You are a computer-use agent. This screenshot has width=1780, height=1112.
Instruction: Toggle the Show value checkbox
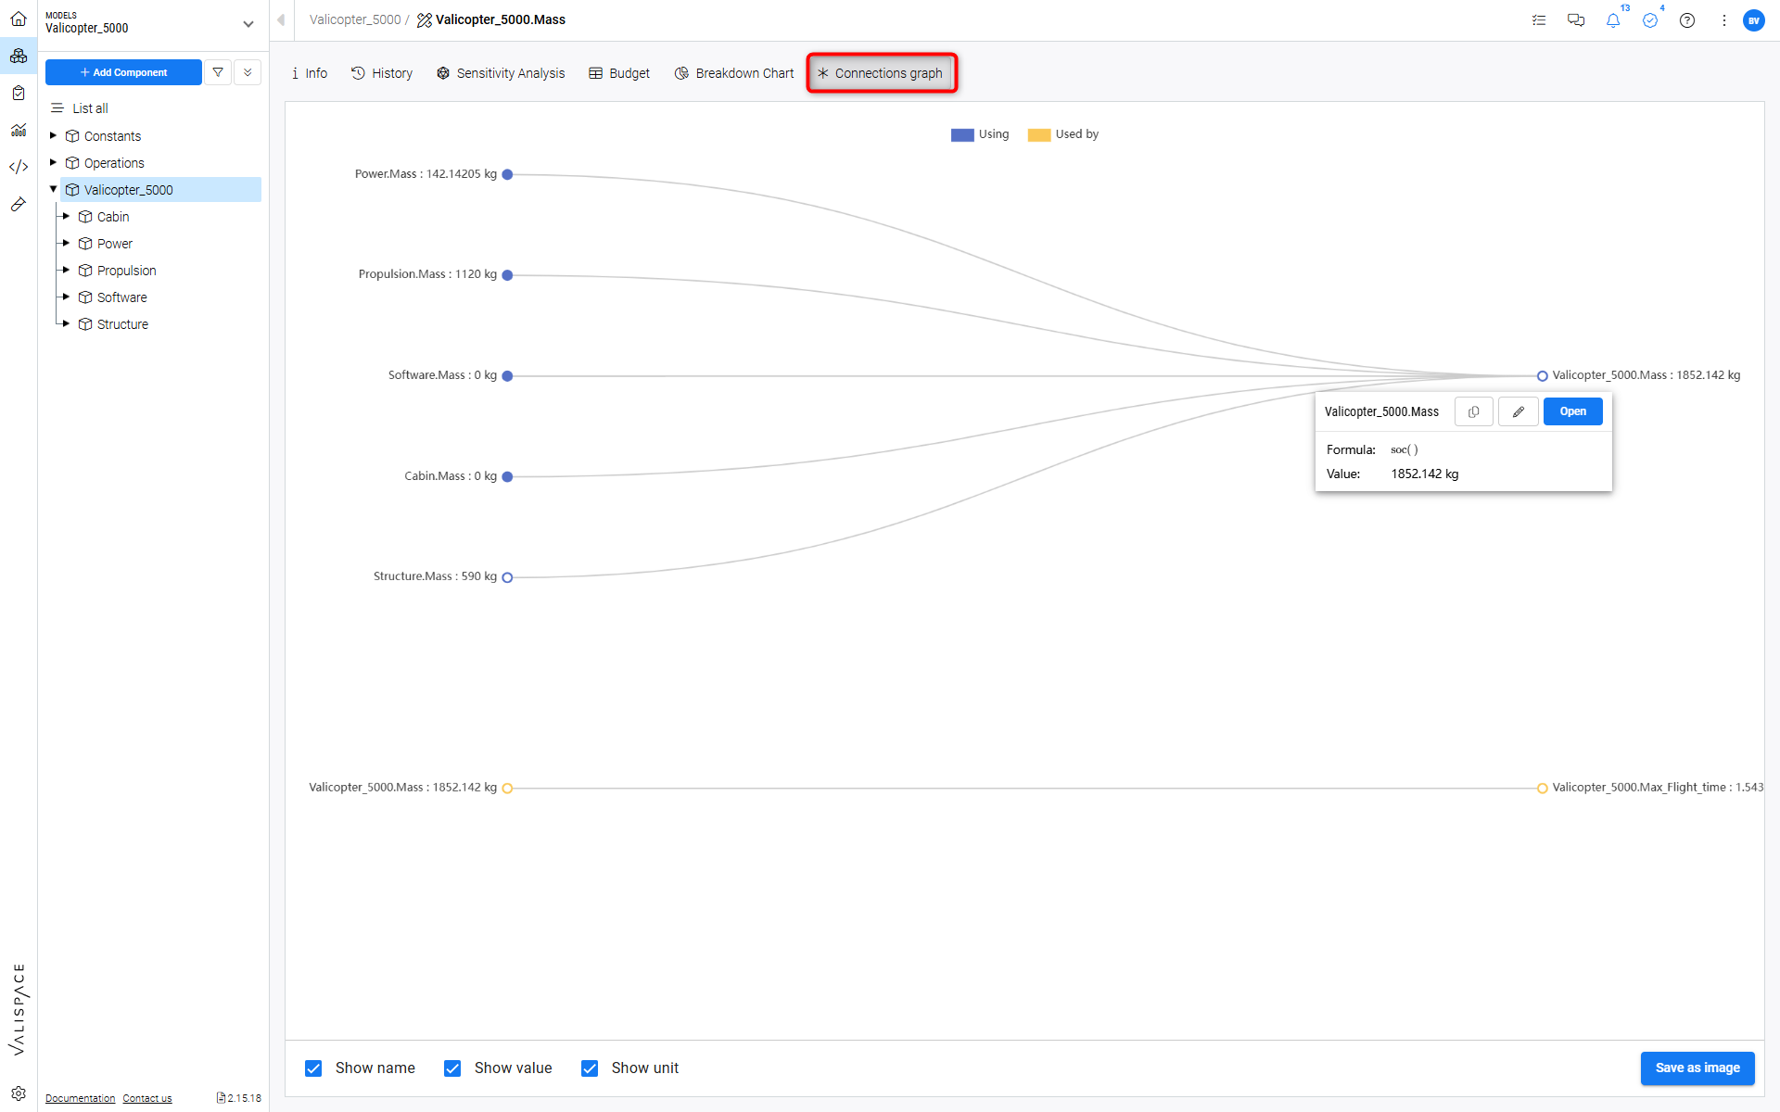[452, 1068]
